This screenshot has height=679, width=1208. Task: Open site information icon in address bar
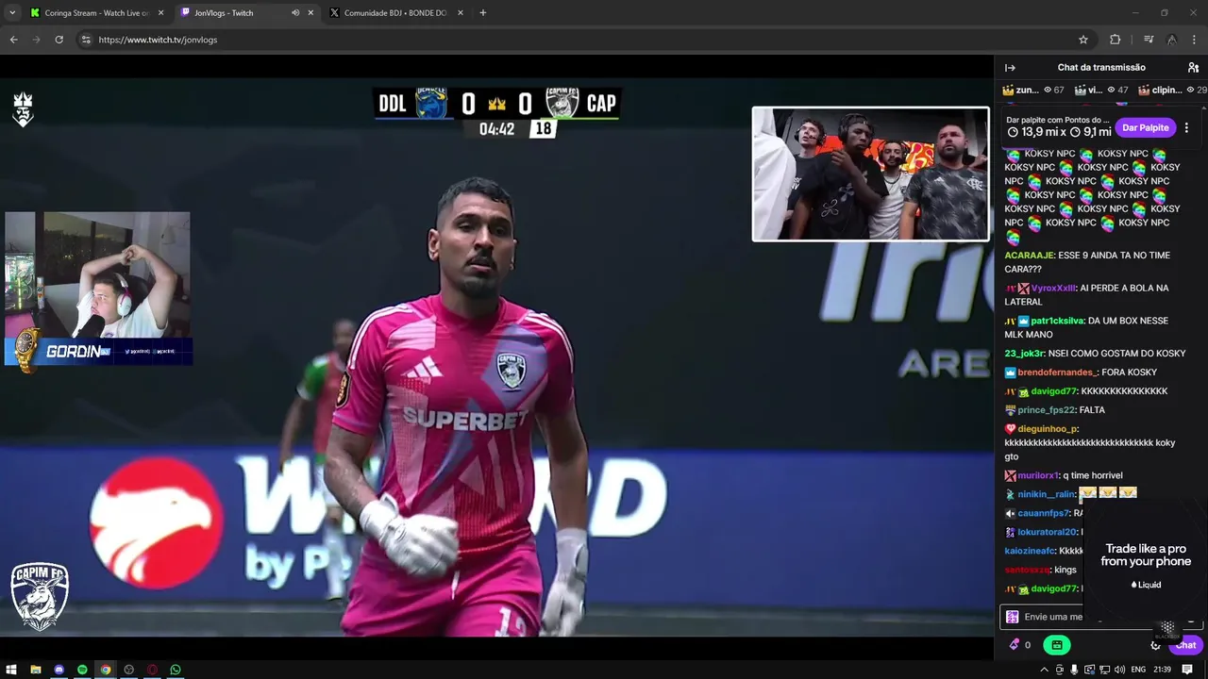tap(86, 40)
